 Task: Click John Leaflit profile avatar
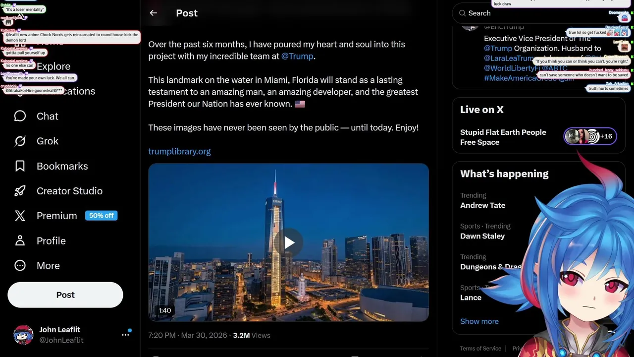click(x=23, y=335)
